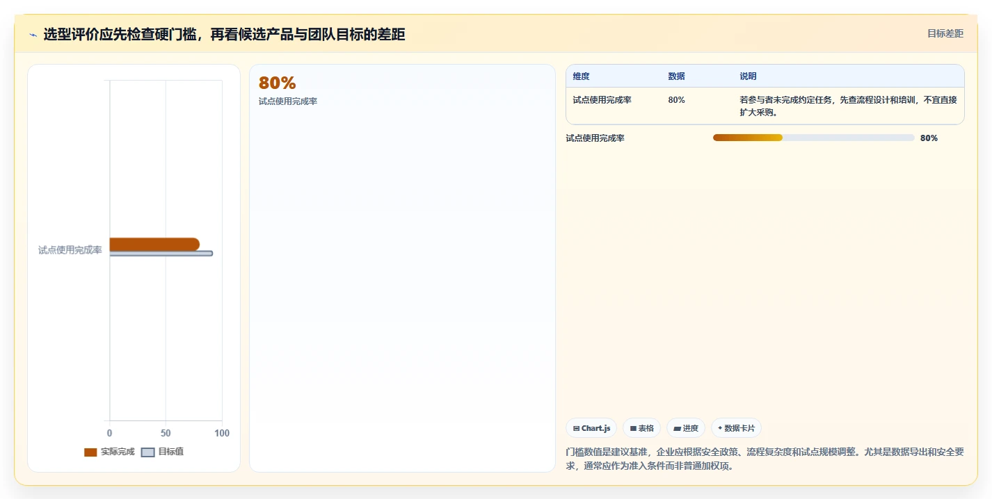This screenshot has height=499, width=992.
Task: Click the table icon in 表格 chip
Action: [x=633, y=429]
